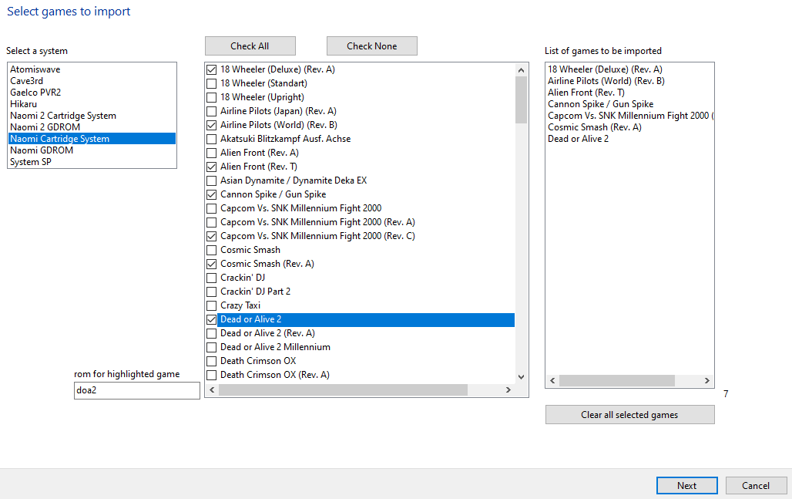
Task: Enable 18 Wheeler (Upright) checkbox
Action: [212, 98]
